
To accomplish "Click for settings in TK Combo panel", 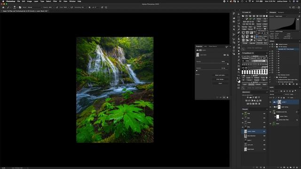I will (255, 48).
